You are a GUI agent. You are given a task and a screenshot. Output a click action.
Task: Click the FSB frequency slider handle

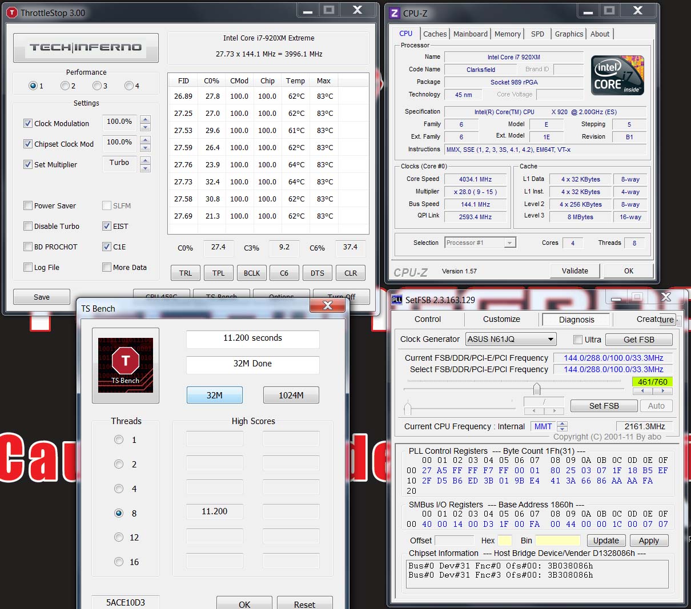tap(537, 389)
